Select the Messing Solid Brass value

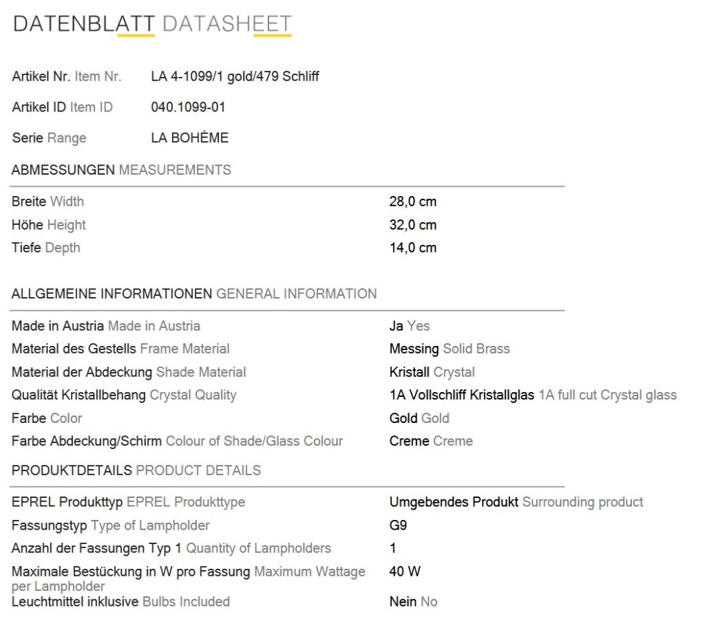(x=450, y=349)
